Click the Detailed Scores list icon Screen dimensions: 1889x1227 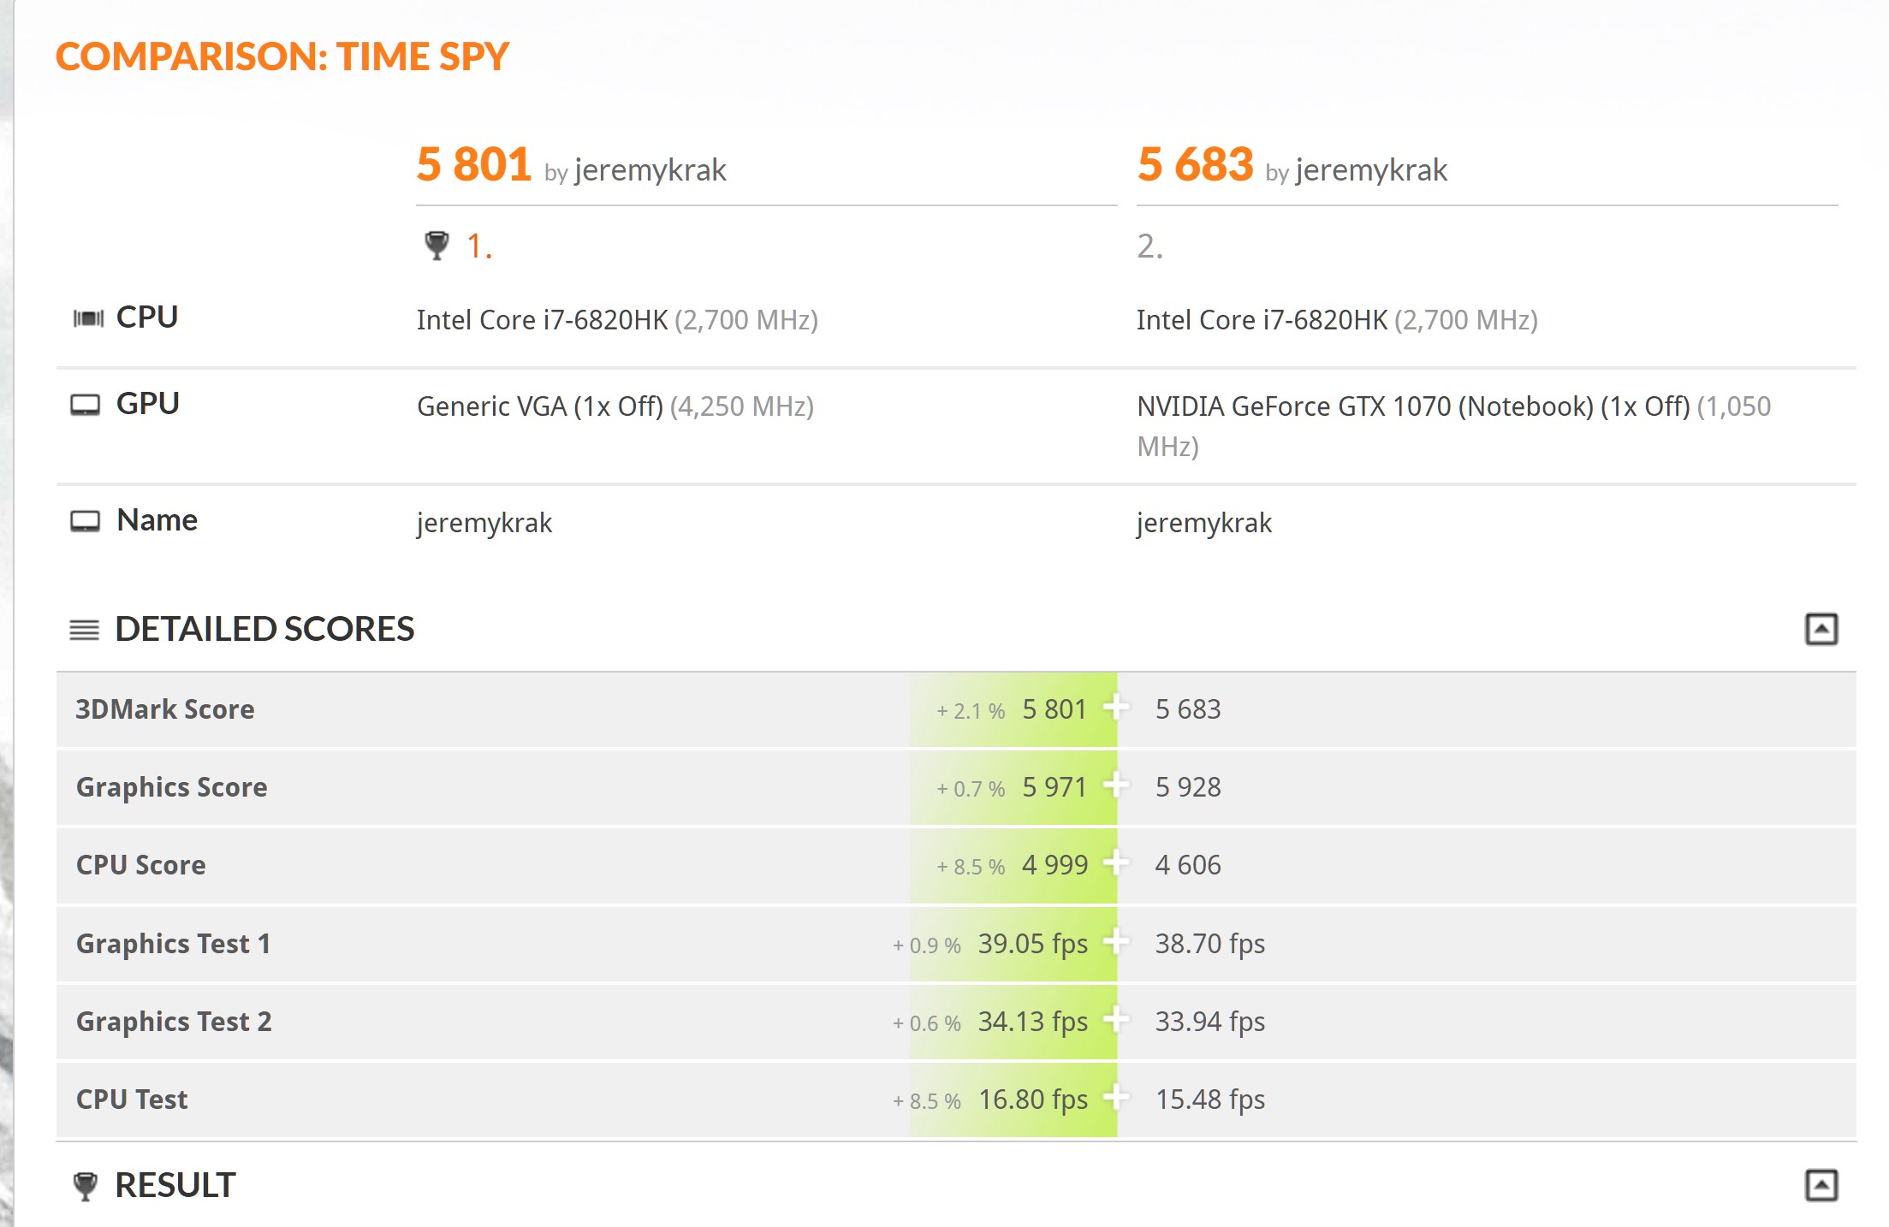[x=84, y=630]
